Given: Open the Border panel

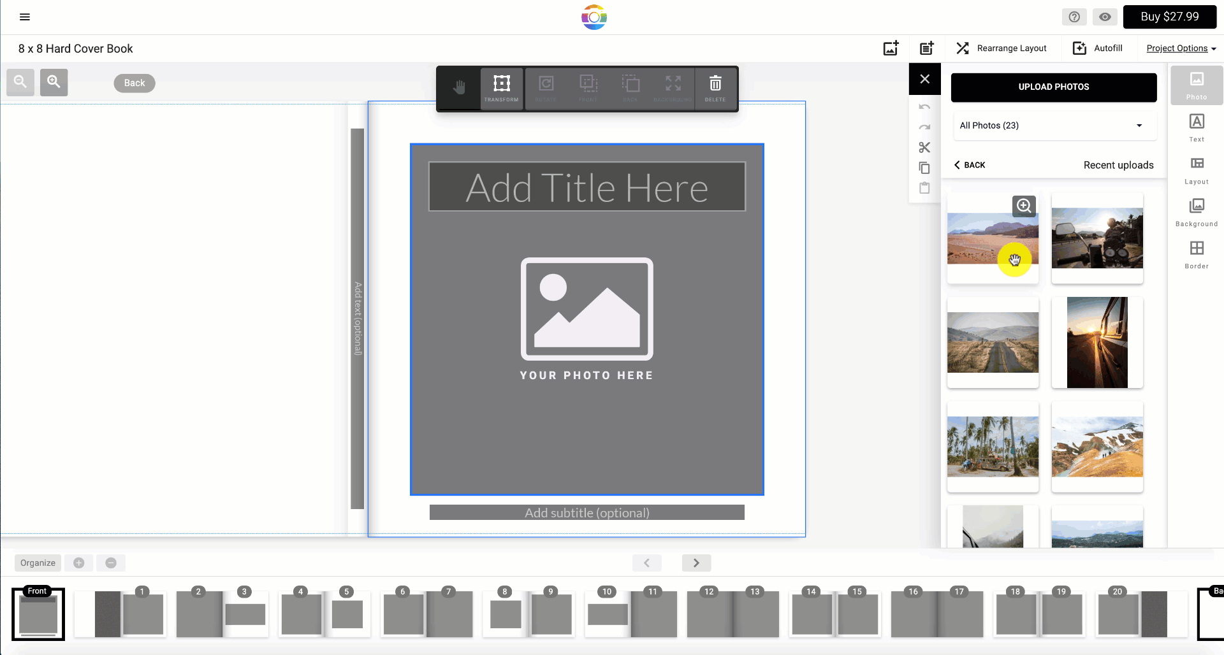Looking at the screenshot, I should point(1196,254).
